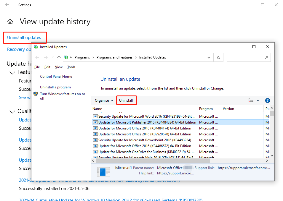
Task: Click icon of the OneDrive KB4022219 row
Action: click(95, 152)
